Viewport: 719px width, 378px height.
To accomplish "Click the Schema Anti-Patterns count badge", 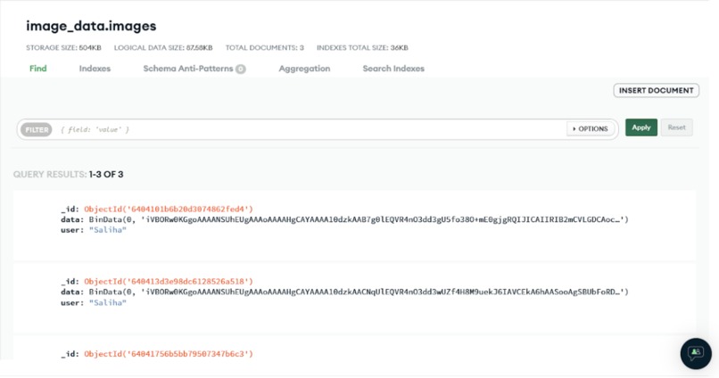I will click(x=241, y=70).
